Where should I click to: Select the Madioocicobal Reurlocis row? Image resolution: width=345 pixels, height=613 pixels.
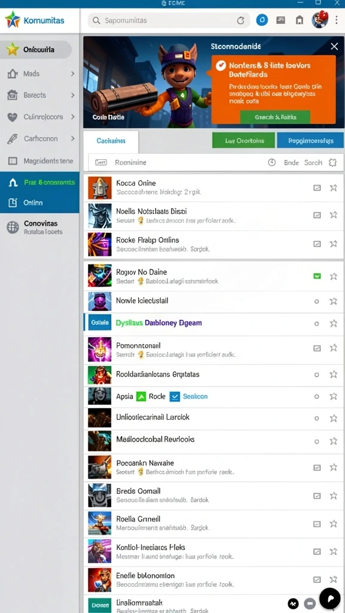tap(214, 441)
